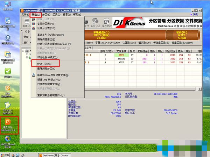Image resolution: width=210 pixels, height=157 pixels.
Task: Click the 起始柱面 column header
Action: point(142,51)
